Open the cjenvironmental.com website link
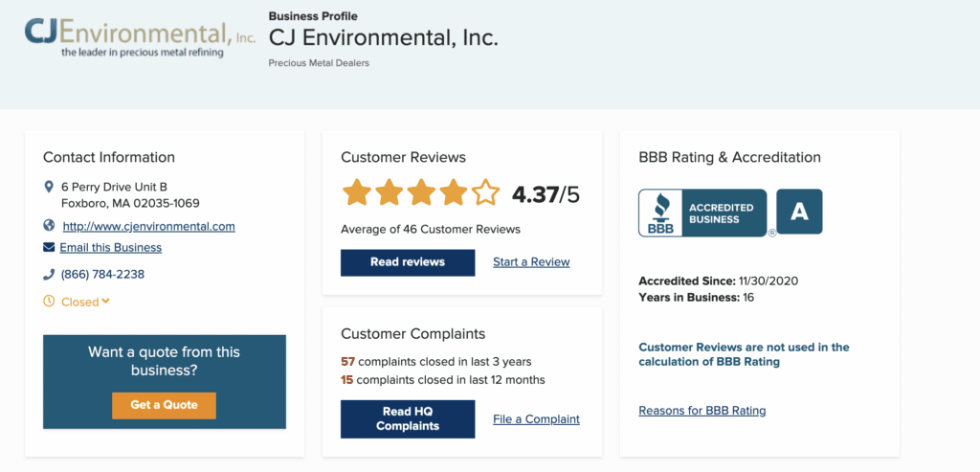This screenshot has height=472, width=980. 148,226
